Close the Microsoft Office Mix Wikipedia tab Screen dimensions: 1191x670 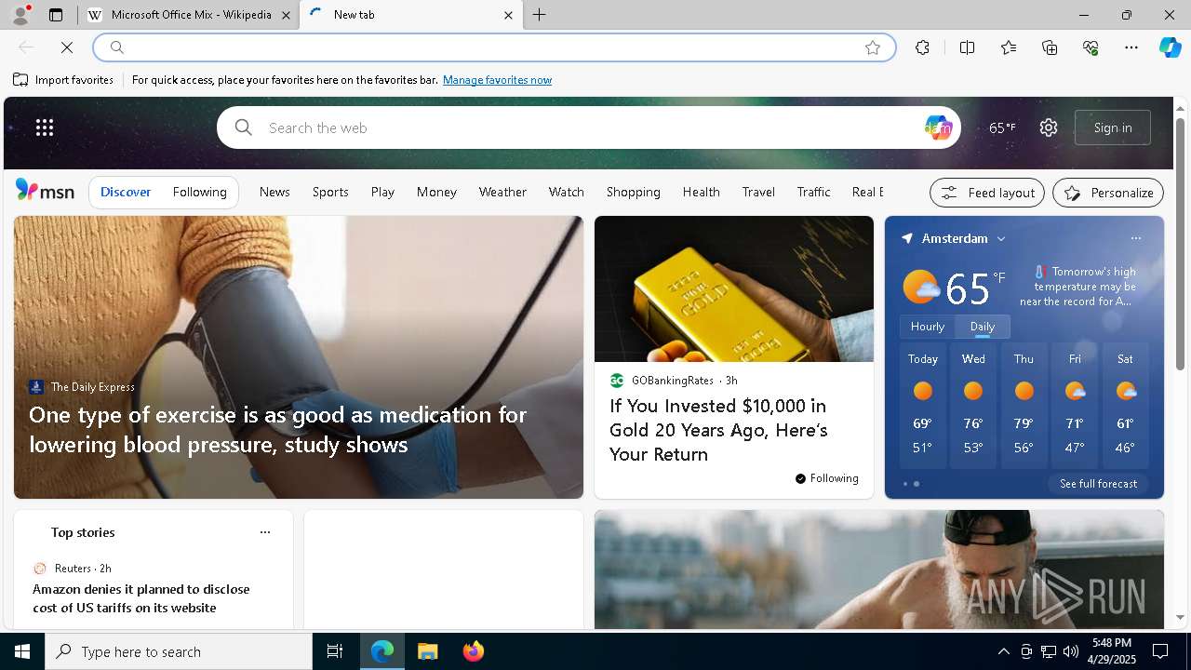click(287, 15)
